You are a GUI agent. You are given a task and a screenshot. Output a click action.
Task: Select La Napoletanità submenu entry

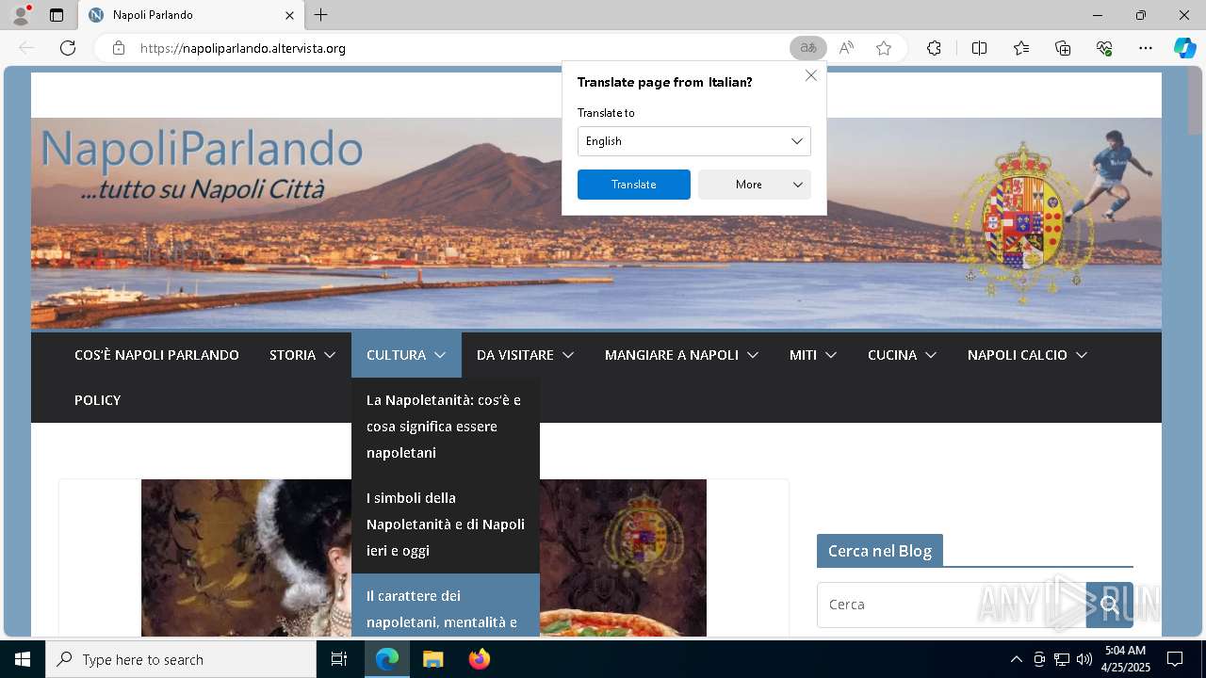446,427
